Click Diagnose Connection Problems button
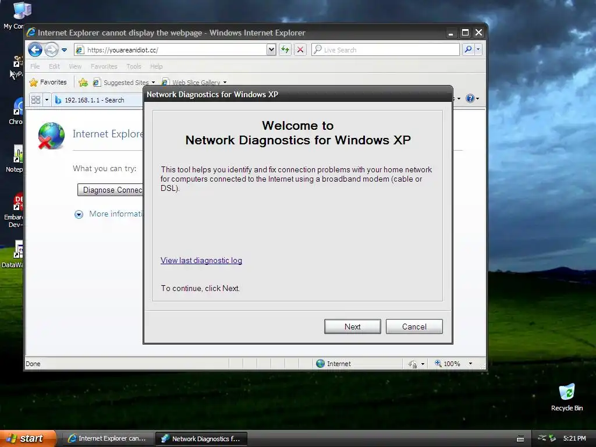 (x=110, y=190)
